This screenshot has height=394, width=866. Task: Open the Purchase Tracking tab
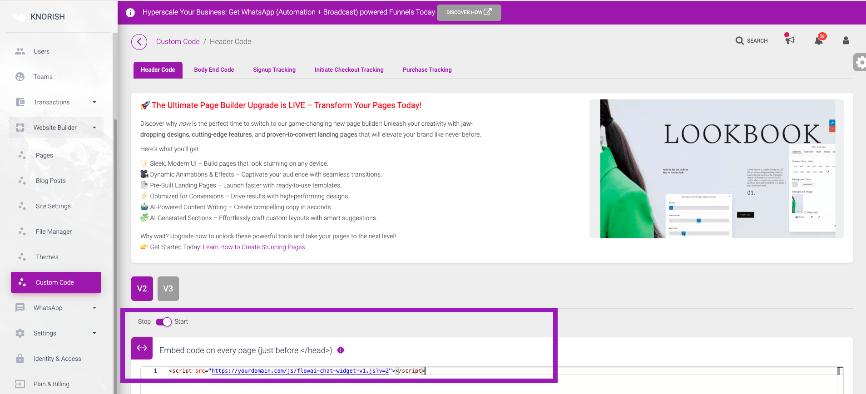[427, 70]
